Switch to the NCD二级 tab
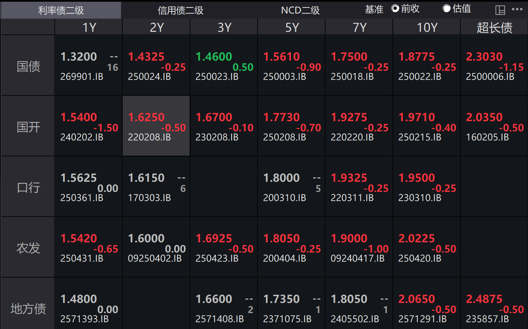This screenshot has width=528, height=329. pyautogui.click(x=300, y=10)
